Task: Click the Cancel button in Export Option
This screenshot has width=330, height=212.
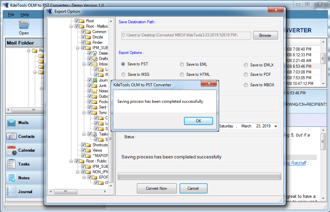Action: [x=193, y=188]
